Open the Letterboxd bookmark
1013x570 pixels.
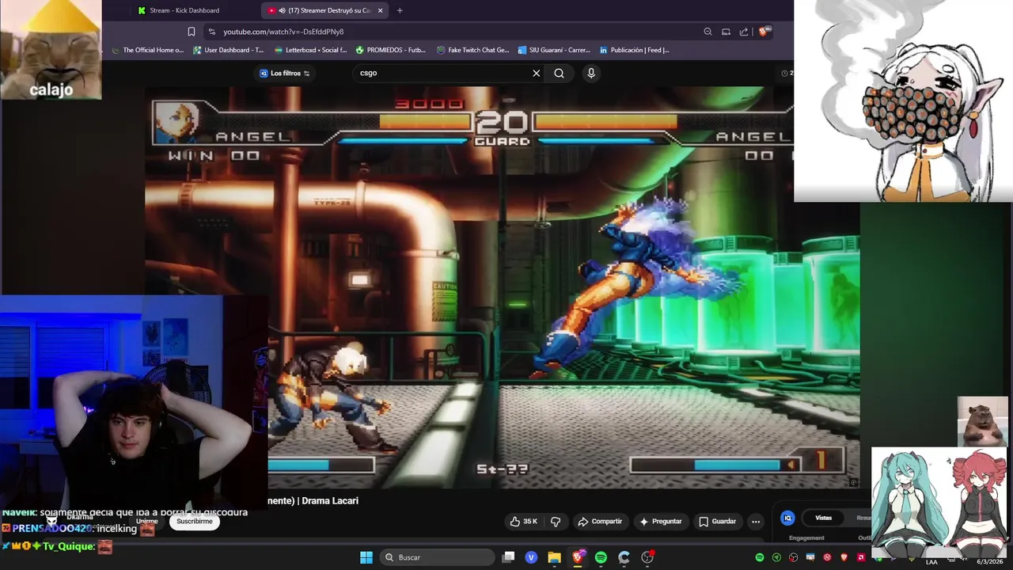(x=310, y=50)
